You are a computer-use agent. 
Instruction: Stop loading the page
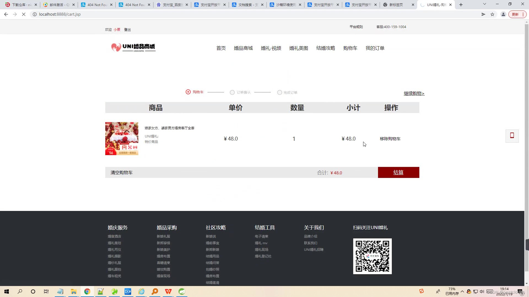click(24, 14)
